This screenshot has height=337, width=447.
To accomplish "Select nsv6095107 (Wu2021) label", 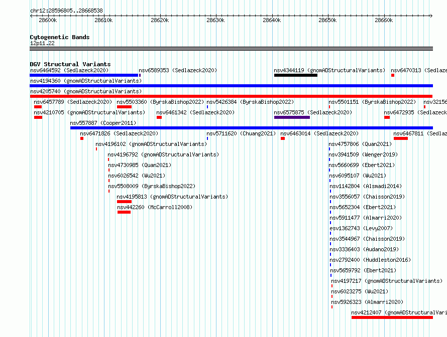I will [x=358, y=176].
